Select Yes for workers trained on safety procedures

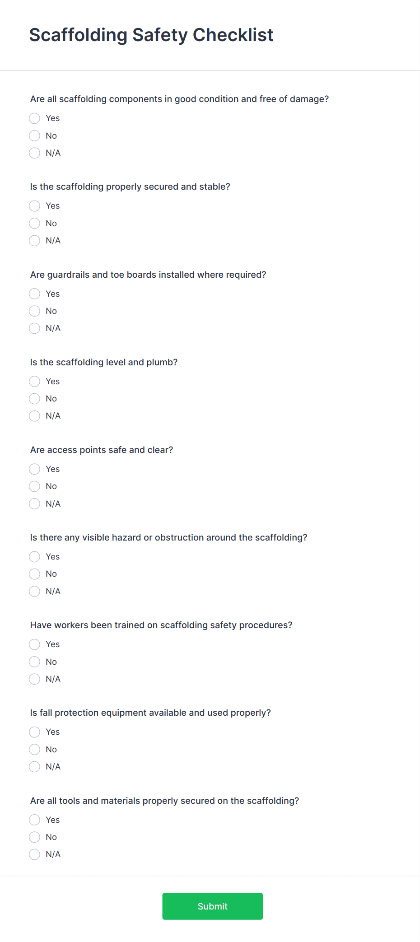point(35,644)
